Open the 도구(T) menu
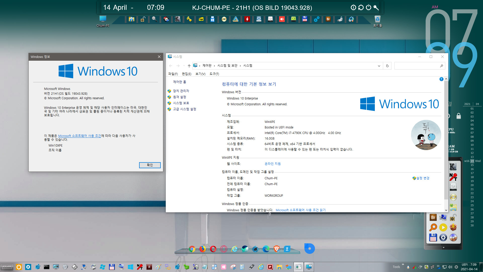Image resolution: width=483 pixels, height=272 pixels. 214,74
